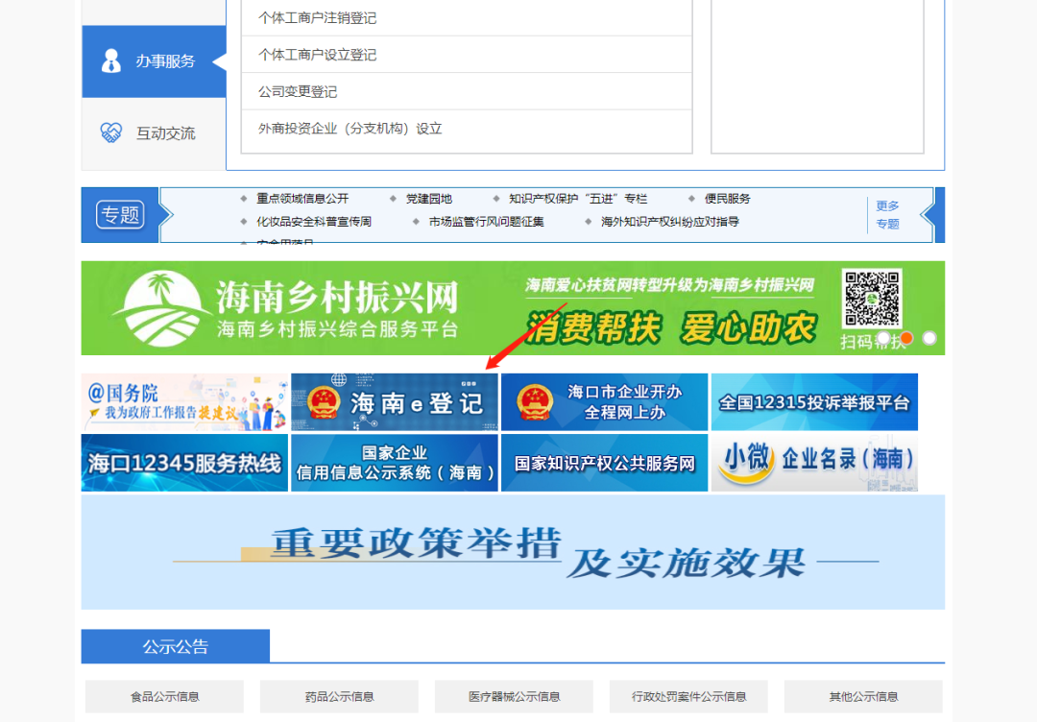Click the person icon beside 办事服务
This screenshot has height=722, width=1037.
(111, 60)
